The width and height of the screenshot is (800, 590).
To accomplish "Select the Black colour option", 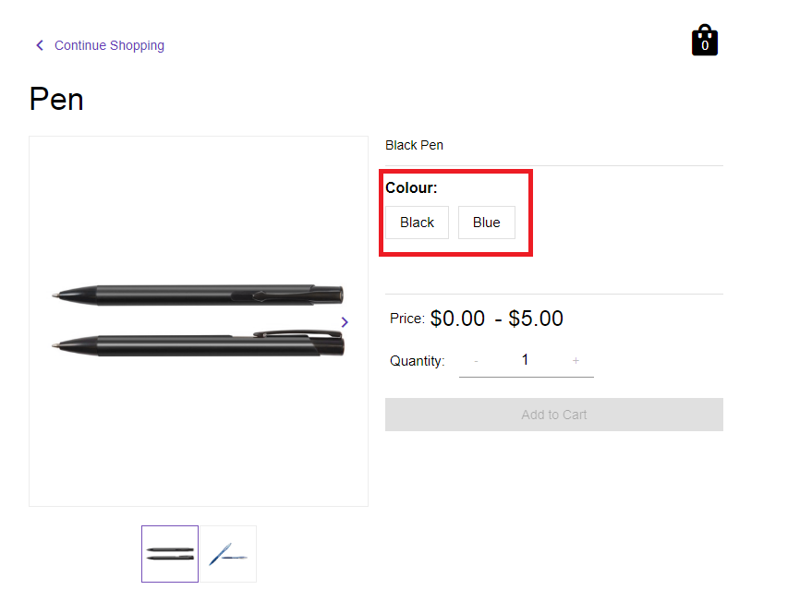I will pyautogui.click(x=417, y=223).
